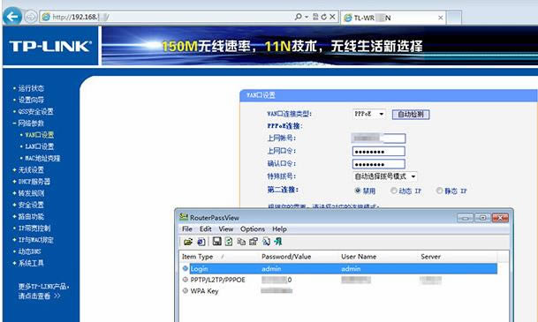This screenshot has width=538, height=322.
Task: Click the refresh icon in address bar
Action: pyautogui.click(x=324, y=17)
